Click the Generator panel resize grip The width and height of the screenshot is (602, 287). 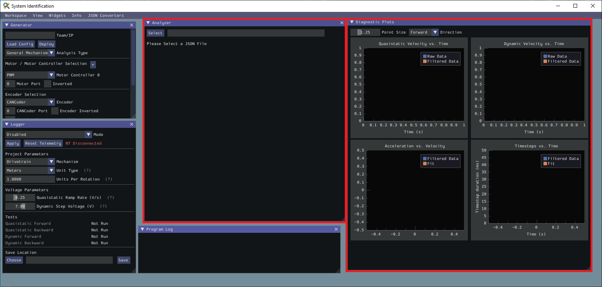133,116
